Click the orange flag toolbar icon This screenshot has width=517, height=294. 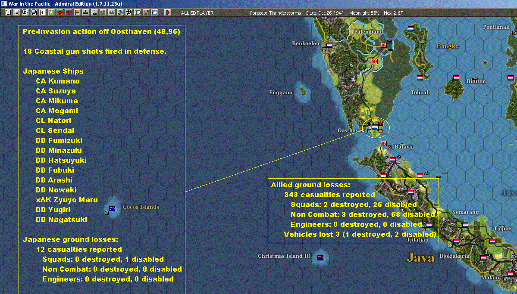click(77, 12)
